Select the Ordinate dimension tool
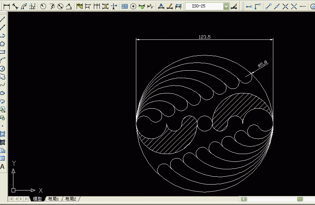This screenshot has height=205, width=315. [x=32, y=6]
